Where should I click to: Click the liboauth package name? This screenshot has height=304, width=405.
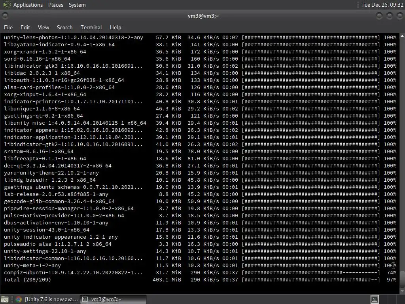point(64,80)
